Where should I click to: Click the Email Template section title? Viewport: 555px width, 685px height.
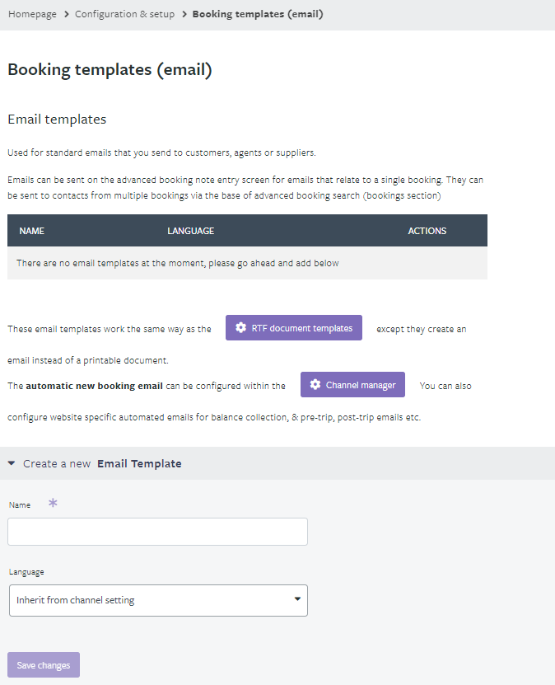139,463
